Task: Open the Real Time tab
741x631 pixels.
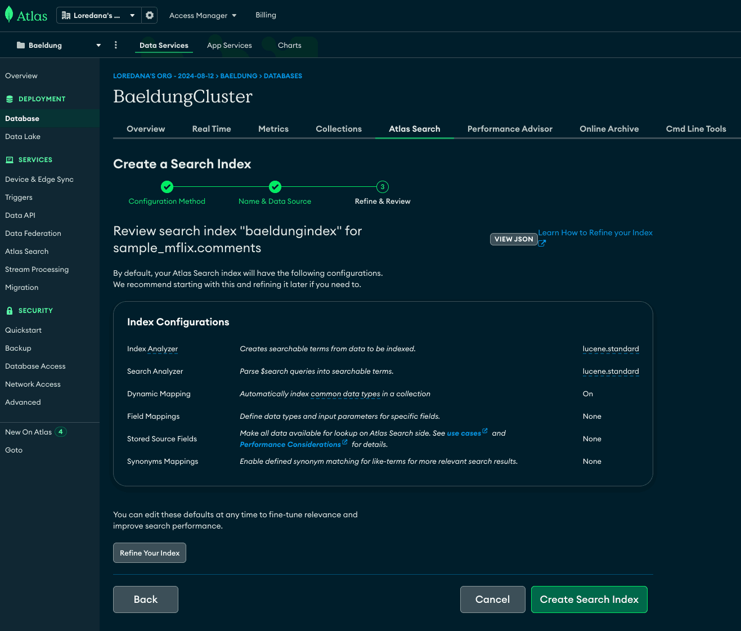Action: click(212, 129)
